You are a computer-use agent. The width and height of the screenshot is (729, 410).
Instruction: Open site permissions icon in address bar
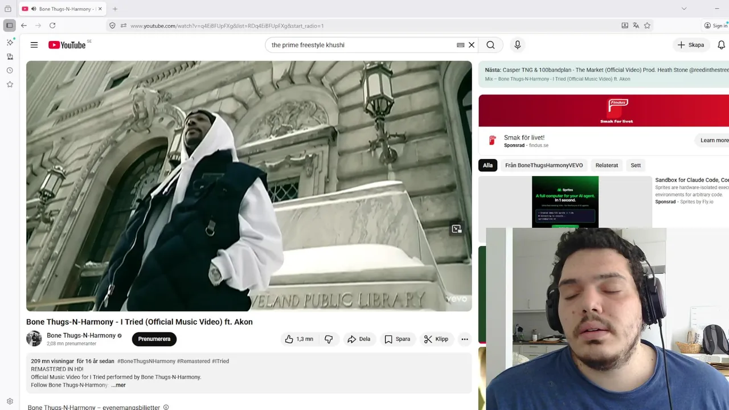pyautogui.click(x=124, y=26)
